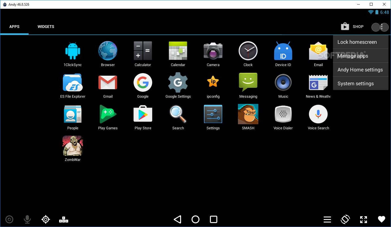Select Lock homescreen from menu
The height and width of the screenshot is (227, 391).
360,42
